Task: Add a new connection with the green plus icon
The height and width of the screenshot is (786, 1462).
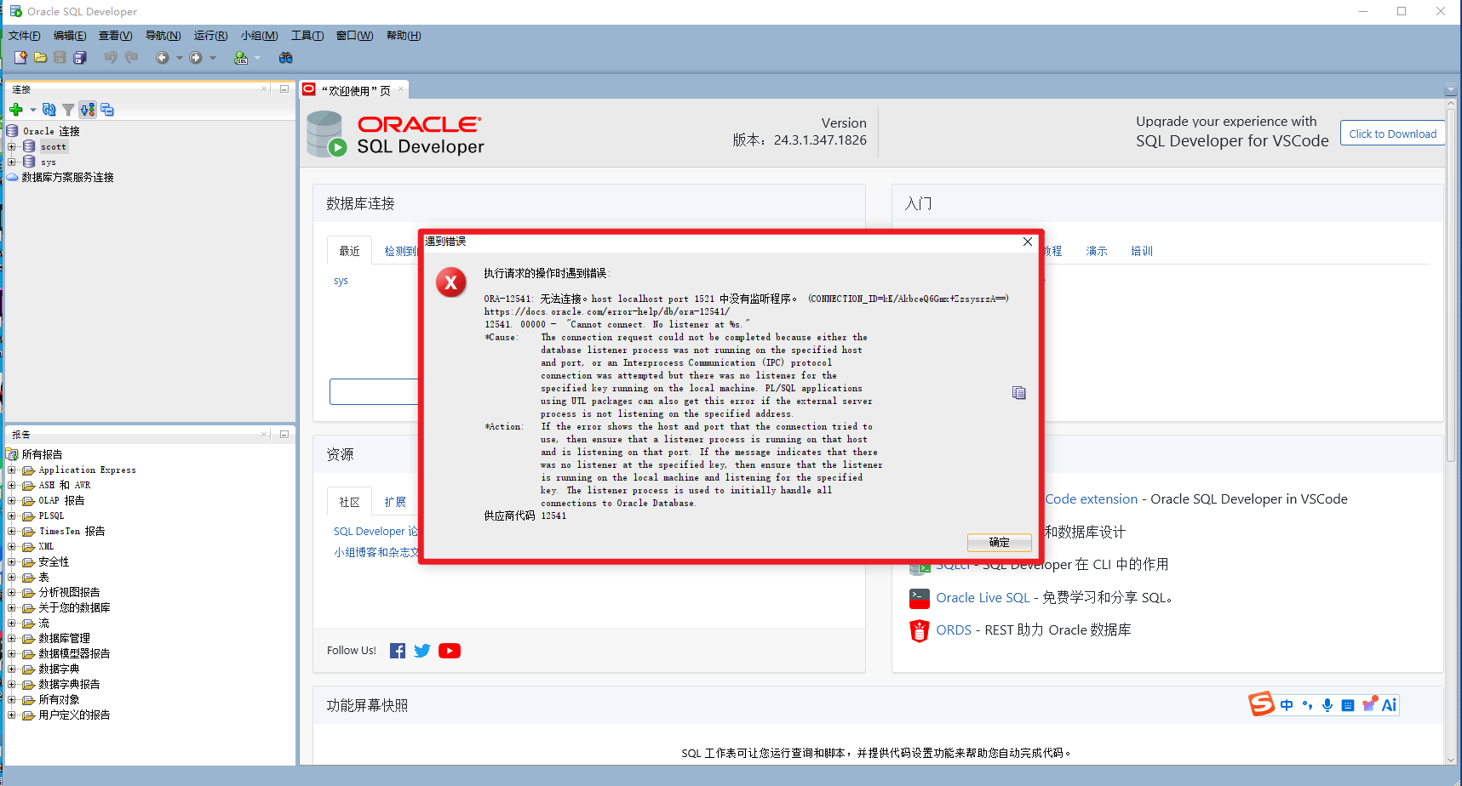Action: (x=17, y=109)
